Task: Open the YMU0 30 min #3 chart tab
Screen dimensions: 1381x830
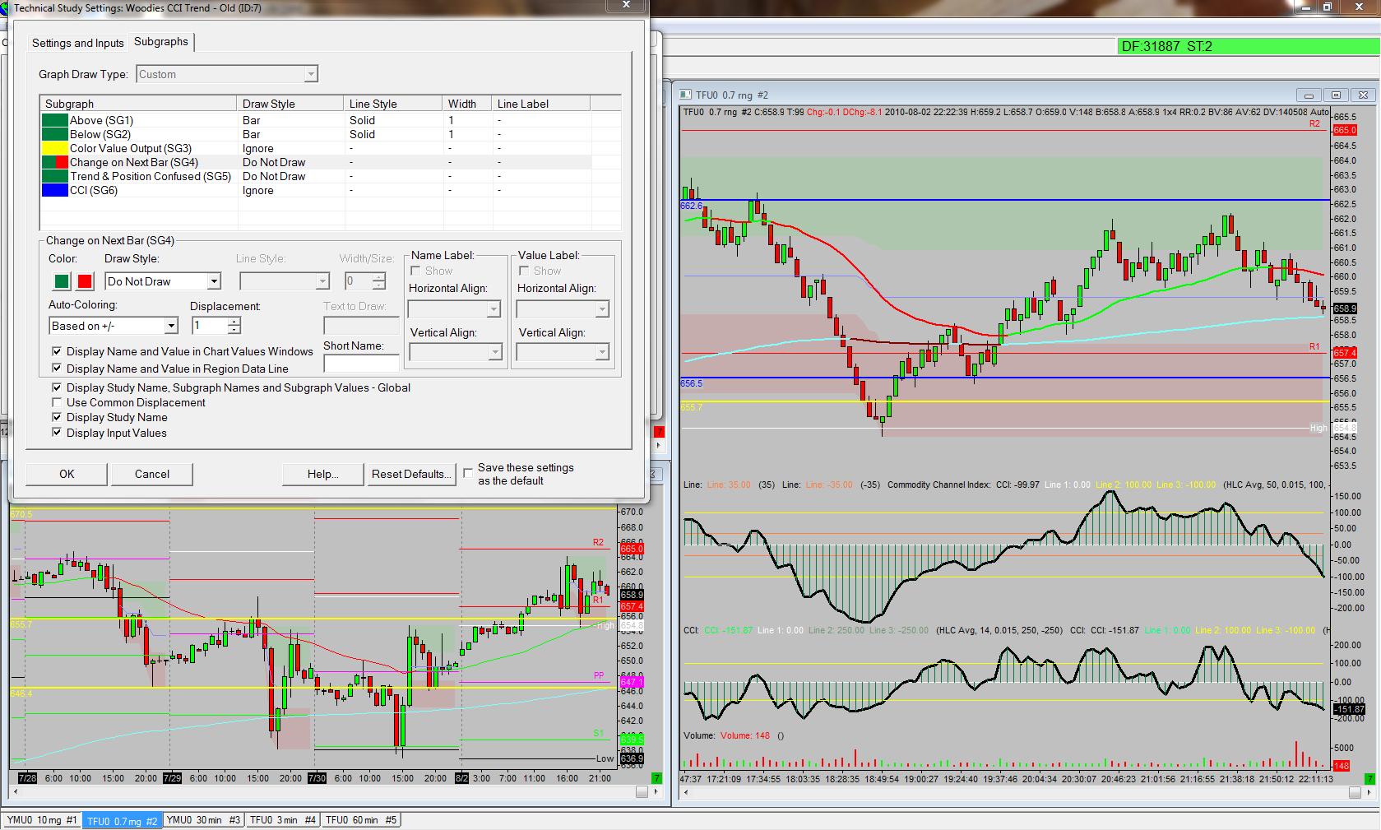Action: click(x=203, y=820)
